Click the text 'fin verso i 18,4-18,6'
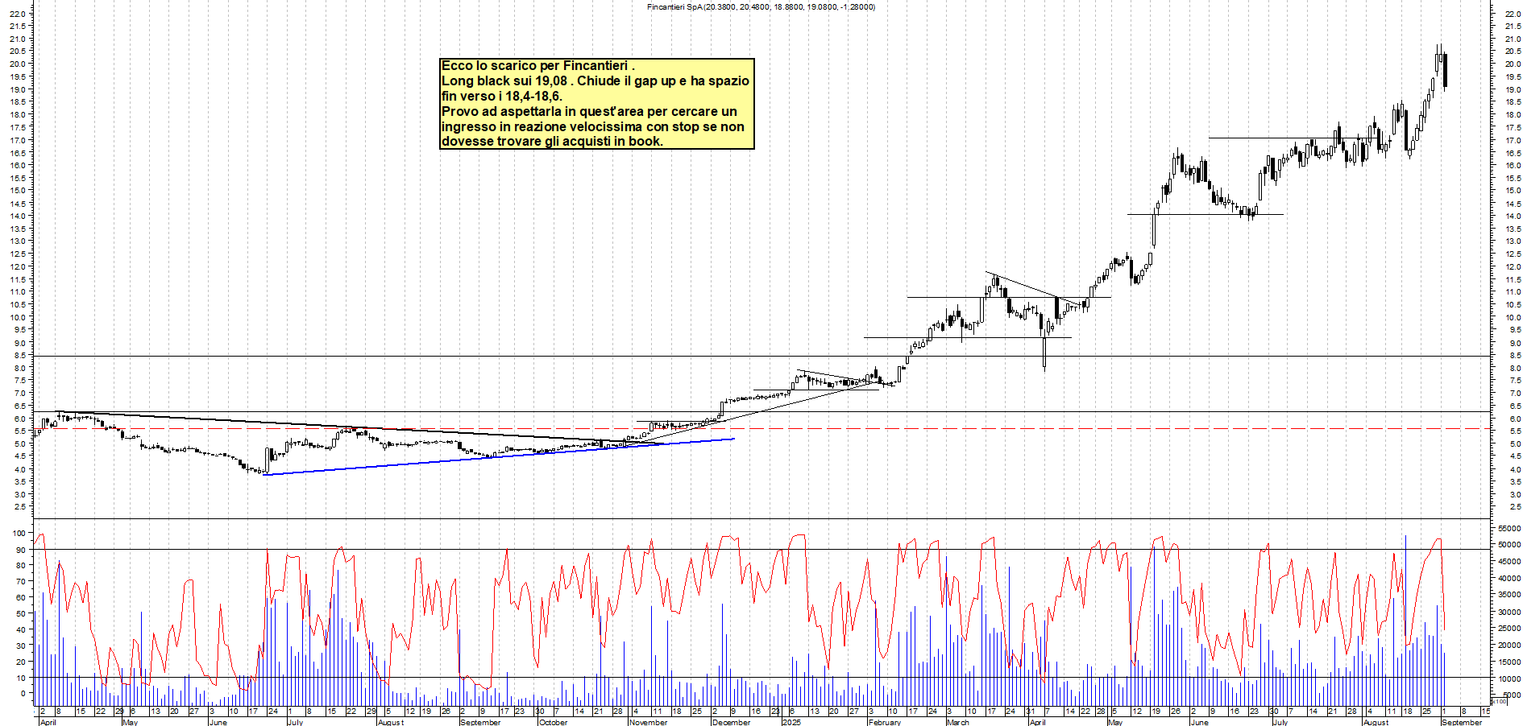Image resolution: width=1523 pixels, height=726 pixels. tap(501, 97)
